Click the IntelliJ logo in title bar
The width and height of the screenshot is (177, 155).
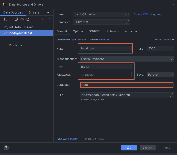pyautogui.click(x=5, y=4)
